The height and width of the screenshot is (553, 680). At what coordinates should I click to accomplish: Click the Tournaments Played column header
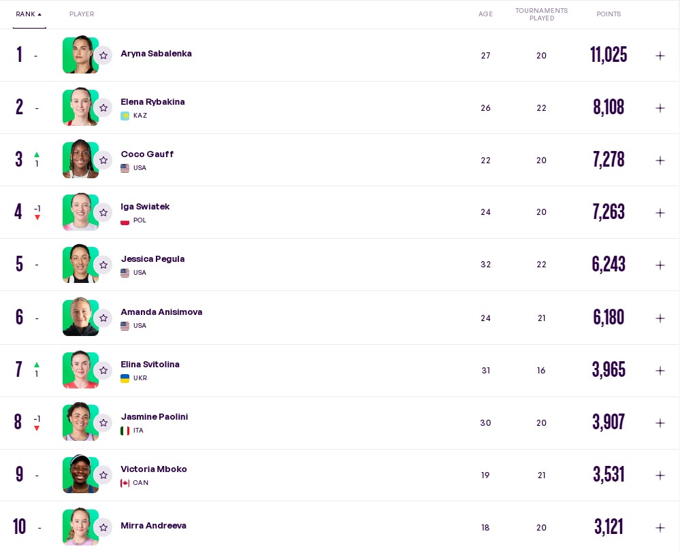coord(541,14)
